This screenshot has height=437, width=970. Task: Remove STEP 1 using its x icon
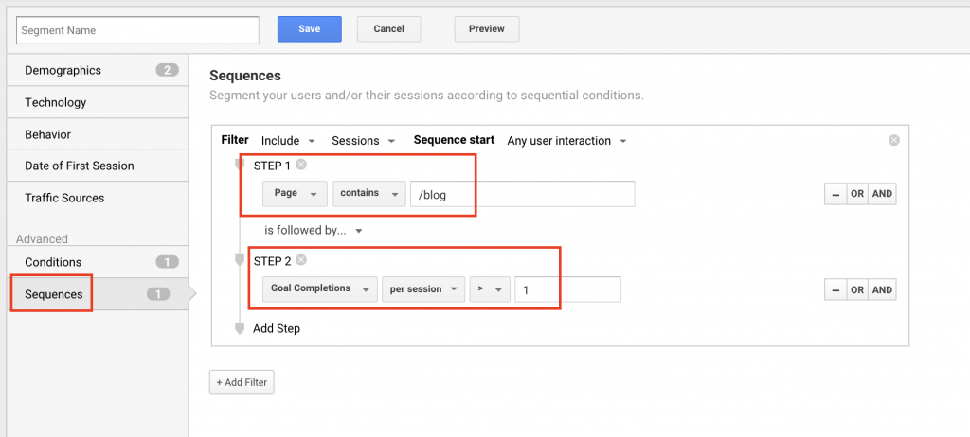tap(301, 165)
